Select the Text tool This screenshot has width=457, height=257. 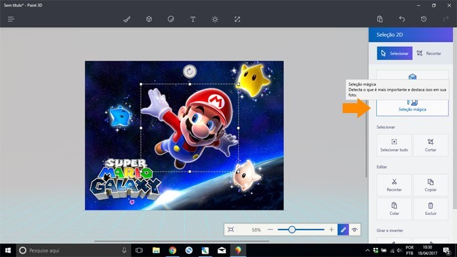193,19
